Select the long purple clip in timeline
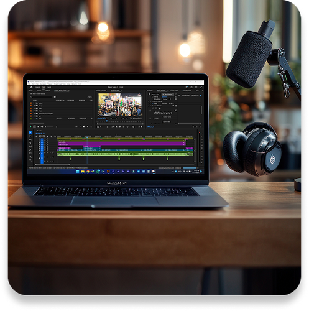 point(121,143)
